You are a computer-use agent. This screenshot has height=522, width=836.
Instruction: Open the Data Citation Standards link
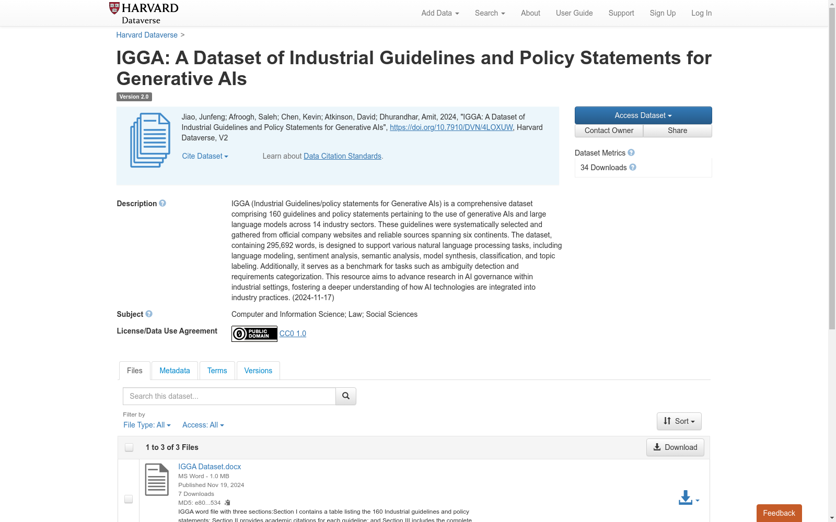[x=342, y=156]
